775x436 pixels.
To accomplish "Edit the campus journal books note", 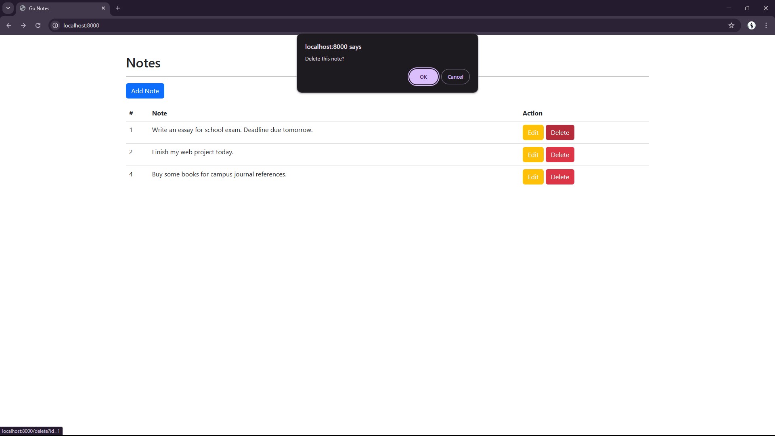I will pyautogui.click(x=533, y=177).
